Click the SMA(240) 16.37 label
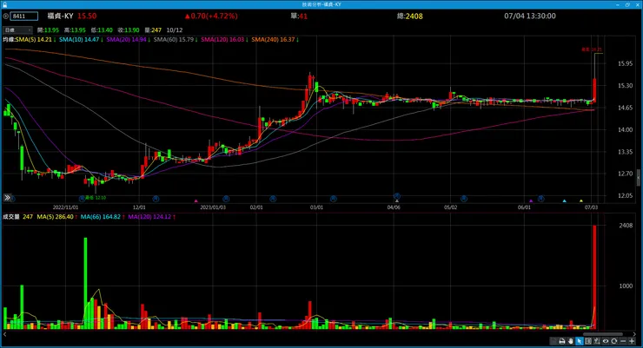This screenshot has height=348, width=643. pyautogui.click(x=275, y=40)
